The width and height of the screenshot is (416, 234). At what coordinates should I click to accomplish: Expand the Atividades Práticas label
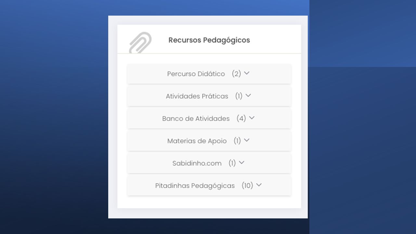(197, 96)
